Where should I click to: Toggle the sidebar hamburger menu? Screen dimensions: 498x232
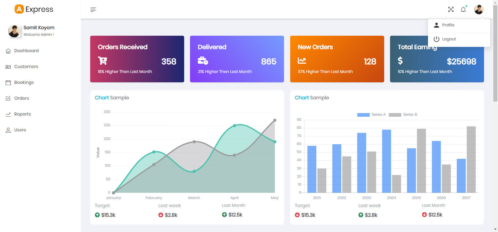click(x=93, y=10)
